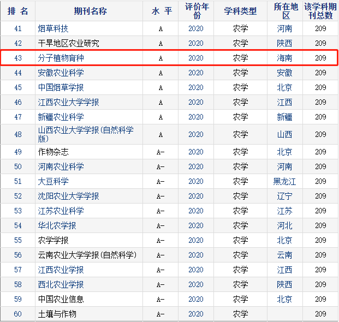Click the 辽宁 region link
The image size is (339, 322).
pyautogui.click(x=284, y=196)
